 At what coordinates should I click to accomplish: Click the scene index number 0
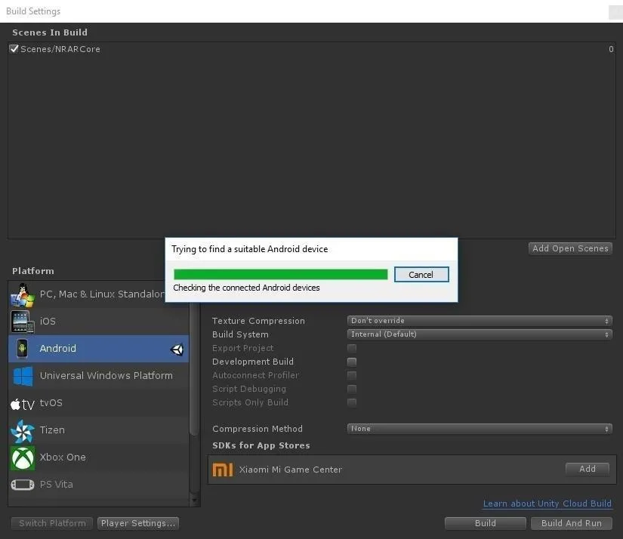pos(611,49)
